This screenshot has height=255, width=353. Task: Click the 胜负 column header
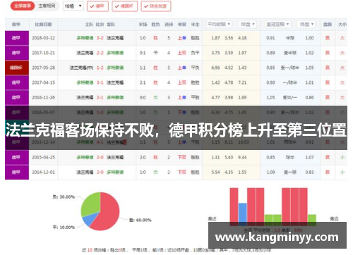pos(155,25)
